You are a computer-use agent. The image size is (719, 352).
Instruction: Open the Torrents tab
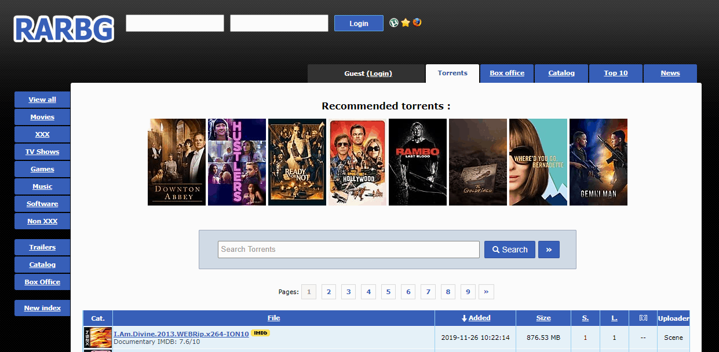click(x=452, y=73)
